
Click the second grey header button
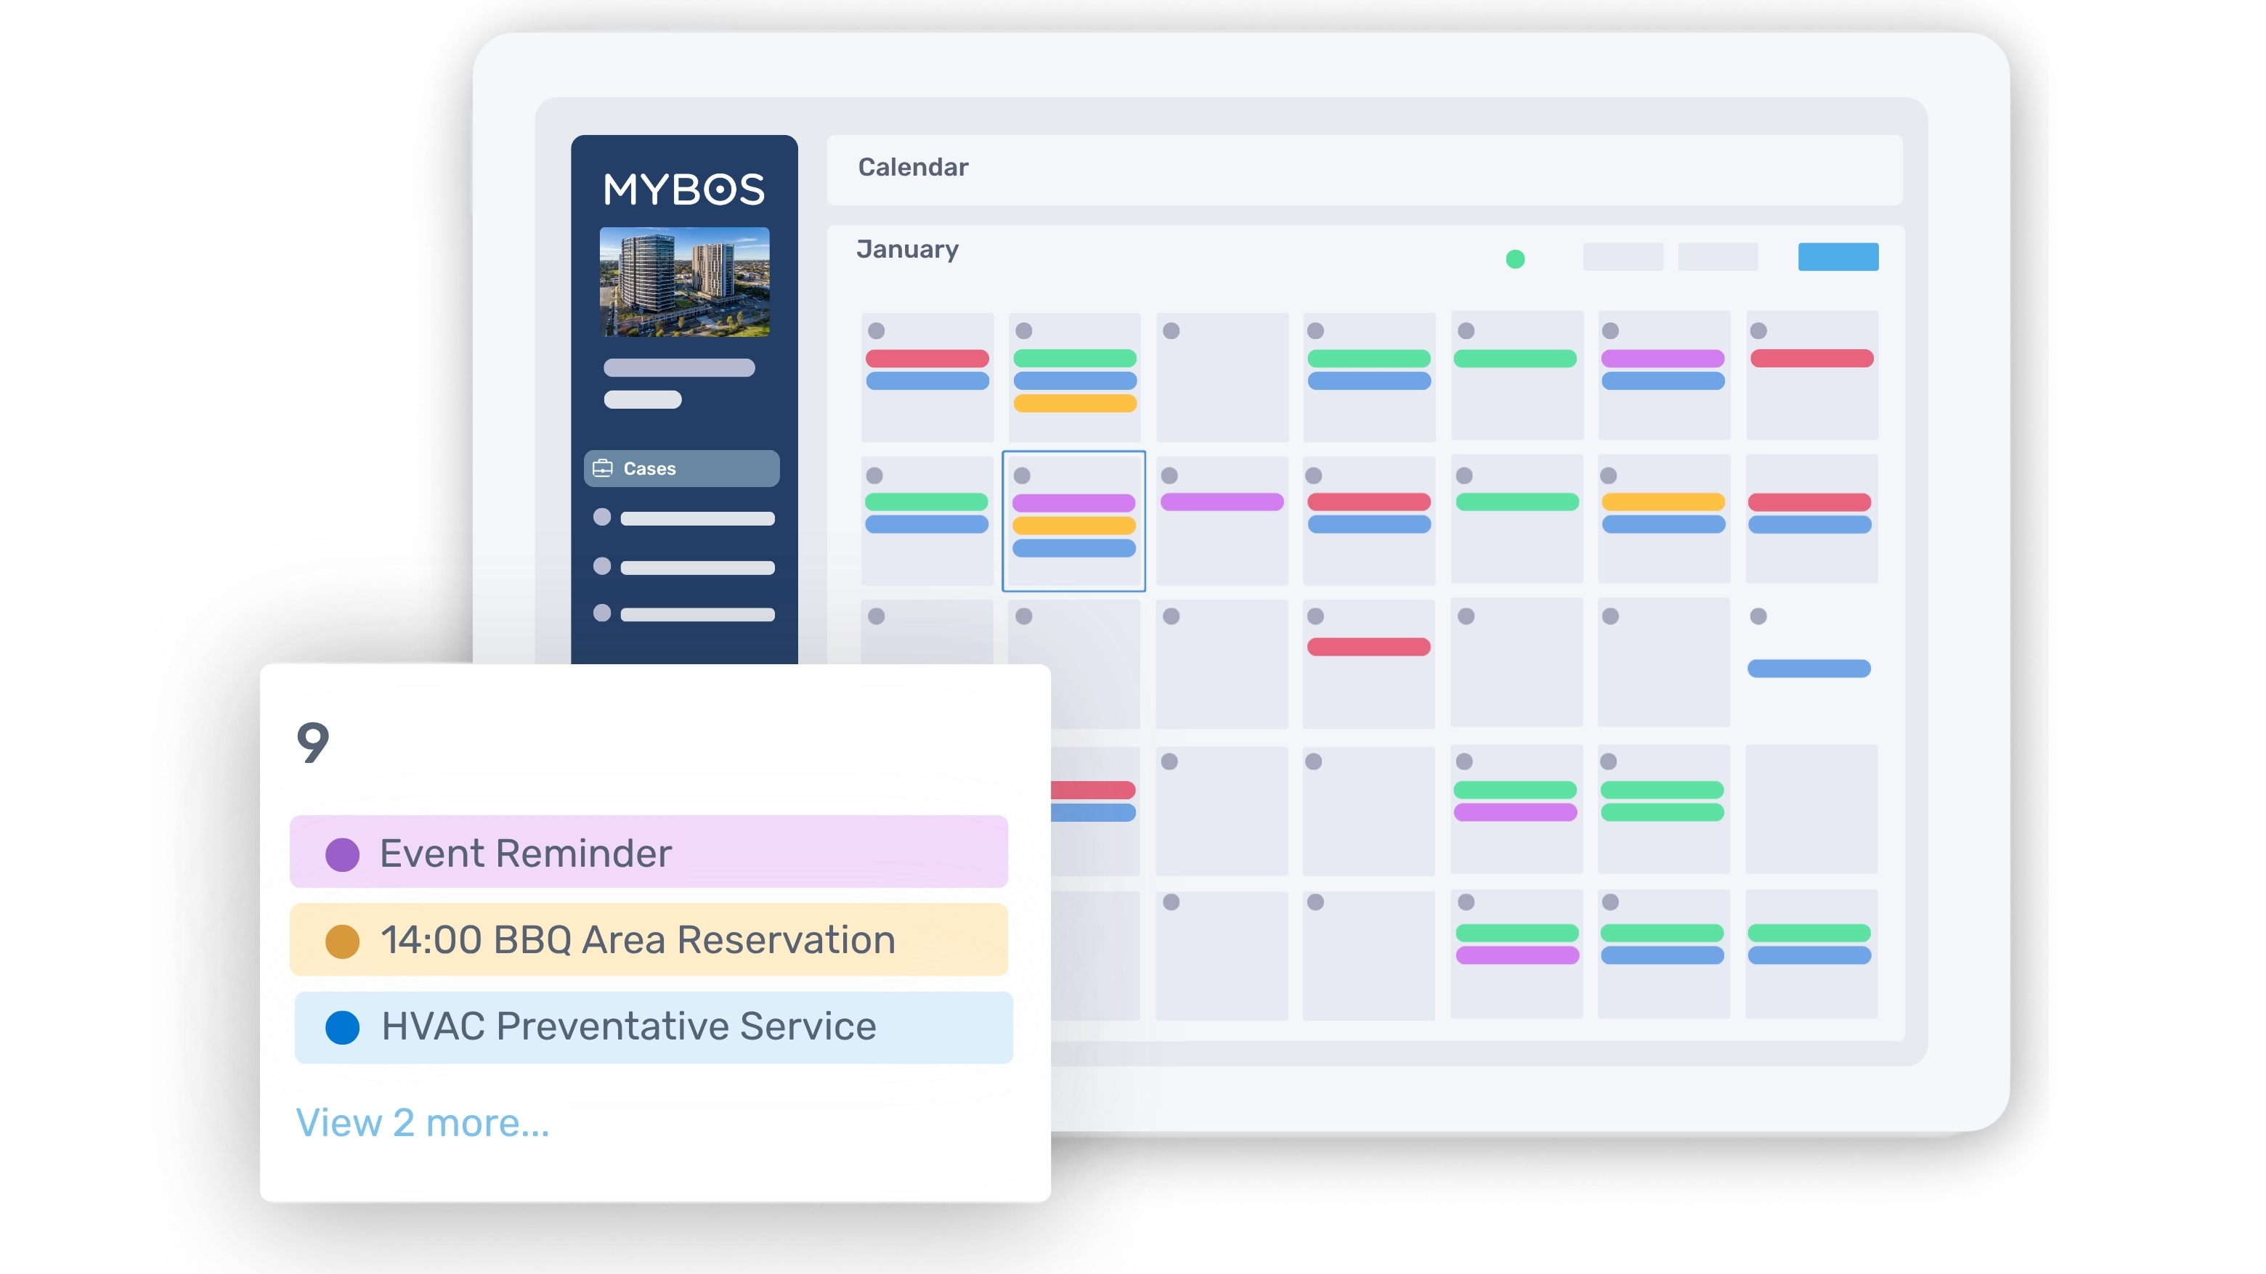(1717, 257)
